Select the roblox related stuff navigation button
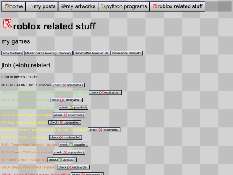The height and width of the screenshot is (175, 233). pos(177,6)
